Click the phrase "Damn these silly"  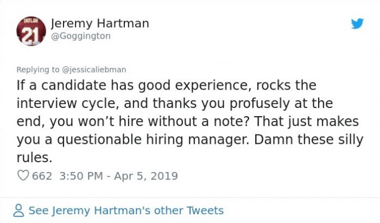pyautogui.click(x=309, y=139)
